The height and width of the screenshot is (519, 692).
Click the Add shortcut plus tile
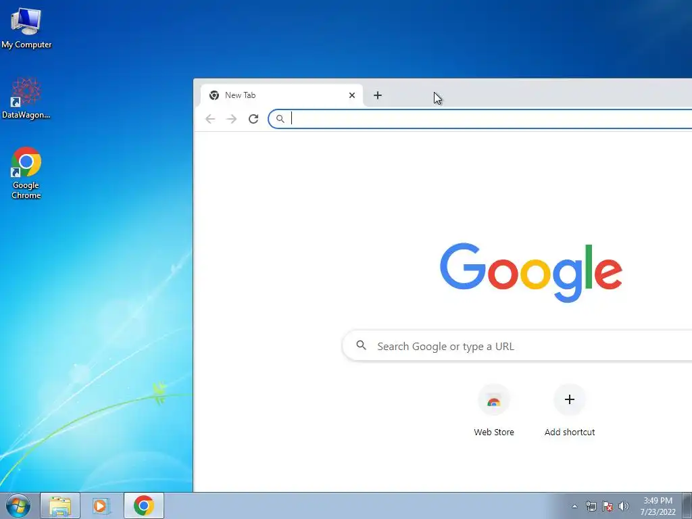[x=569, y=400]
